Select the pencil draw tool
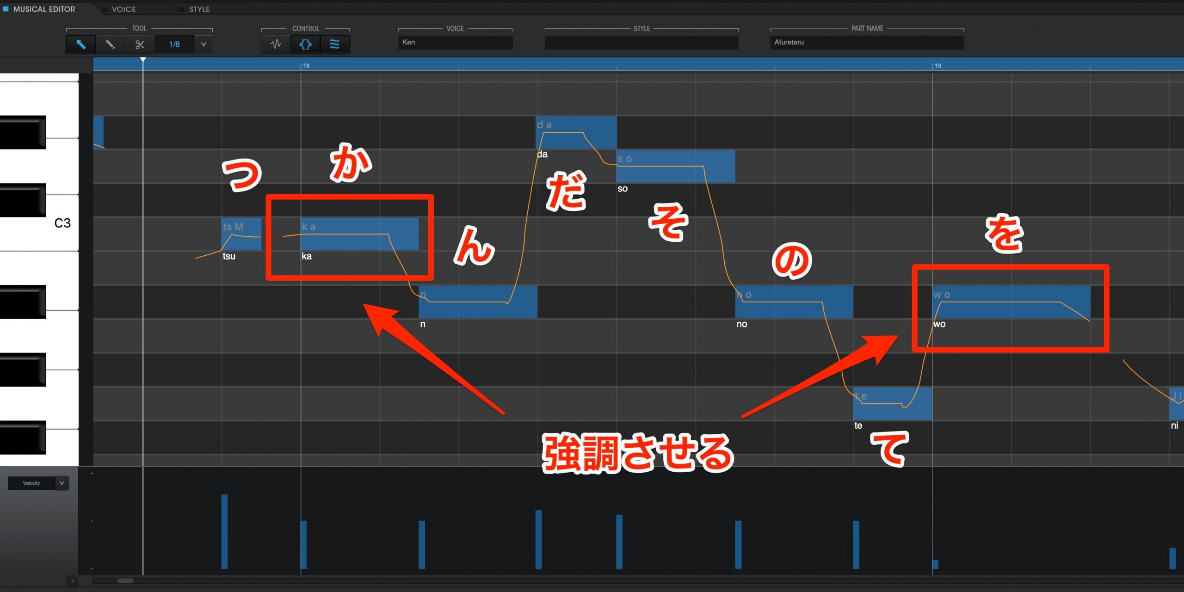This screenshot has height=592, width=1184. point(110,44)
